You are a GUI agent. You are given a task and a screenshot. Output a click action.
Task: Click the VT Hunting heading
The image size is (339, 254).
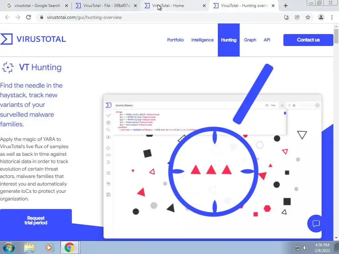40,67
